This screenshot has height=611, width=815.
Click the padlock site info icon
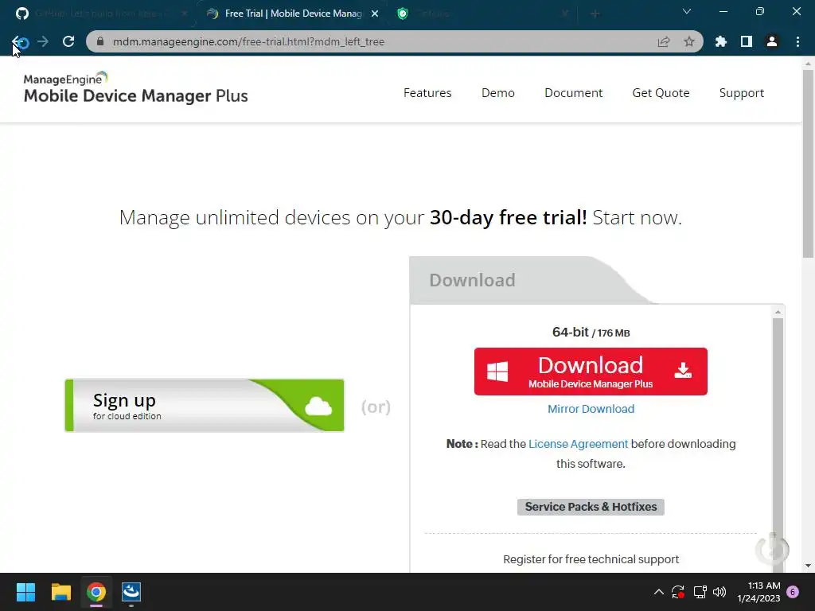[100, 41]
